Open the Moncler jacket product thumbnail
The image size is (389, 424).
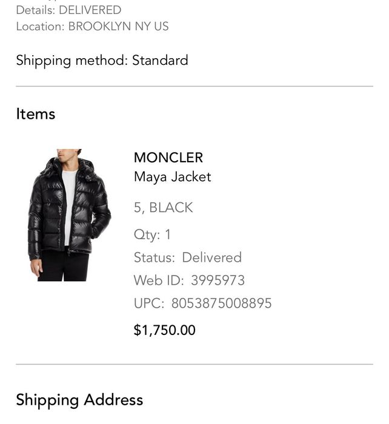pyautogui.click(x=68, y=215)
